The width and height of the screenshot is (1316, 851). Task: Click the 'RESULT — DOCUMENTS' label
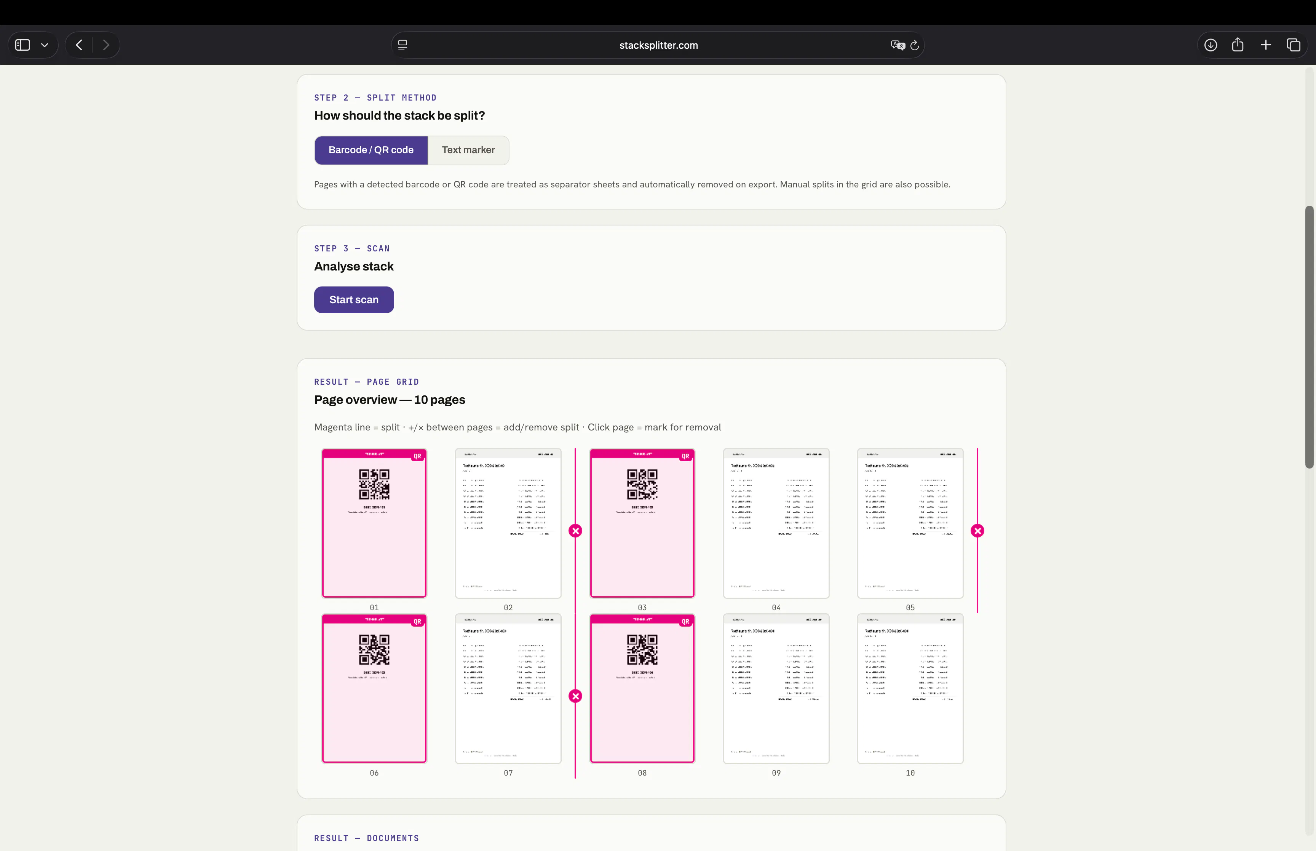(367, 838)
